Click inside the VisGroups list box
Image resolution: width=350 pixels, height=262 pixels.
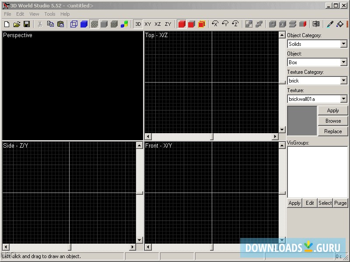coord(318,172)
